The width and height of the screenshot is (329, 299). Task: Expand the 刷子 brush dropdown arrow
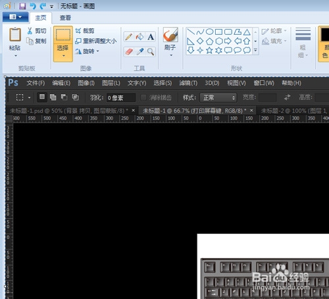click(171, 55)
